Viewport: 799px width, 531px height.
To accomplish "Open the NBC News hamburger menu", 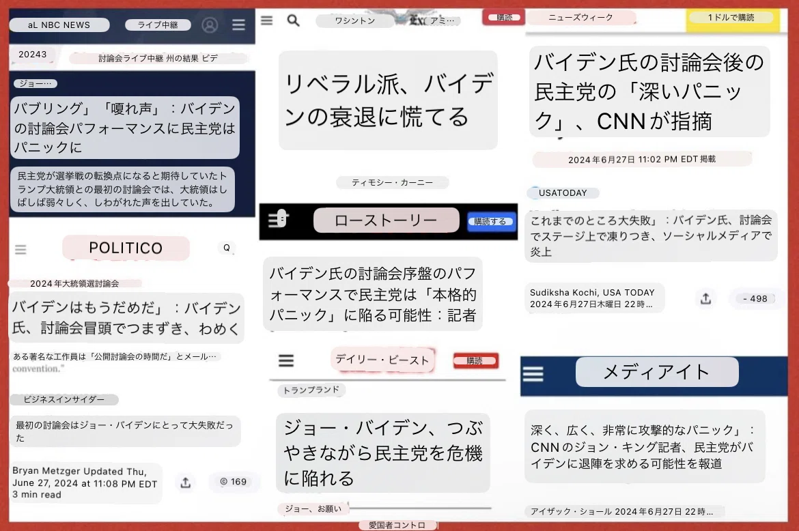I will coord(238,25).
